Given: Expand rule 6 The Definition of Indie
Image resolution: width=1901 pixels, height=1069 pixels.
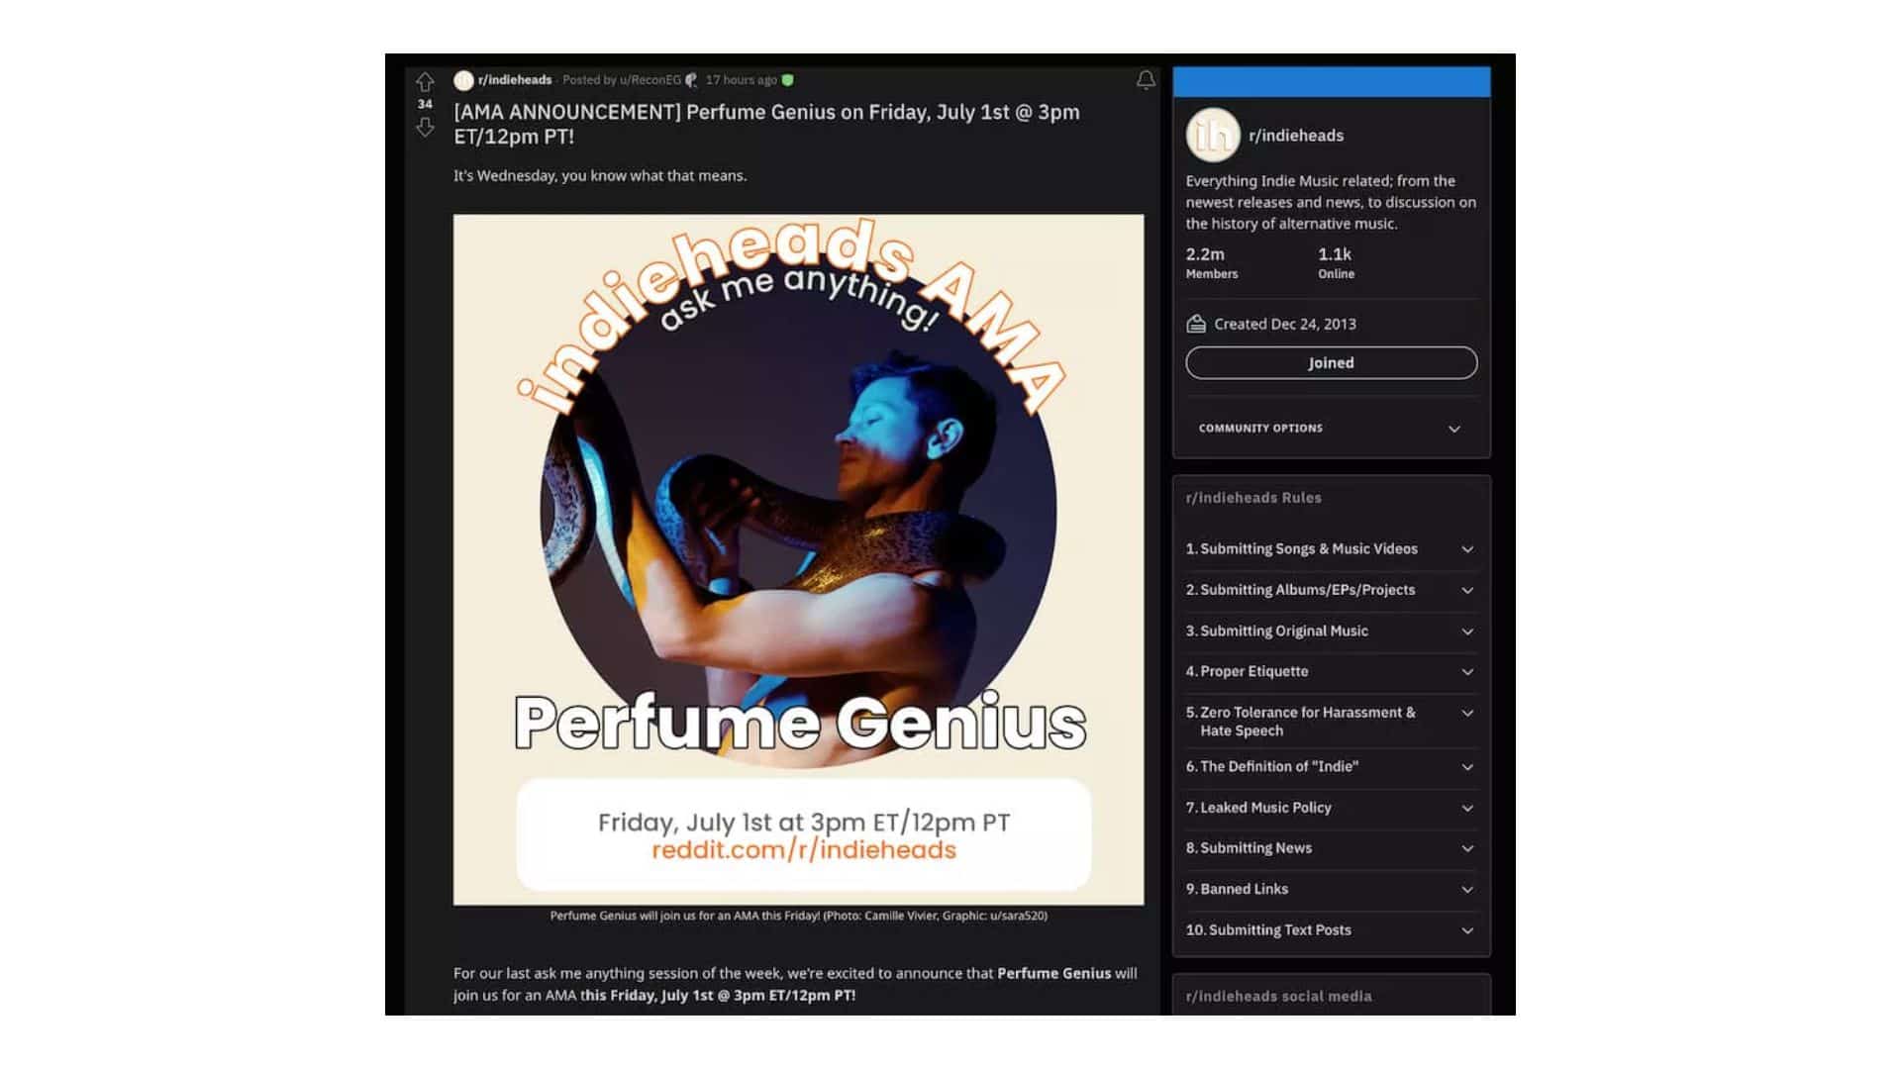Looking at the screenshot, I should pos(1332,767).
